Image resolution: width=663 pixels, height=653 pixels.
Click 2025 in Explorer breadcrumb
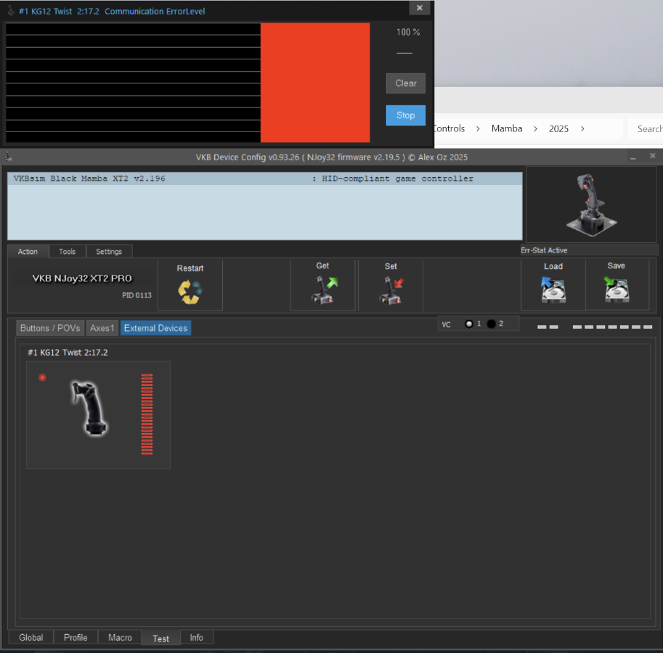pyautogui.click(x=558, y=129)
